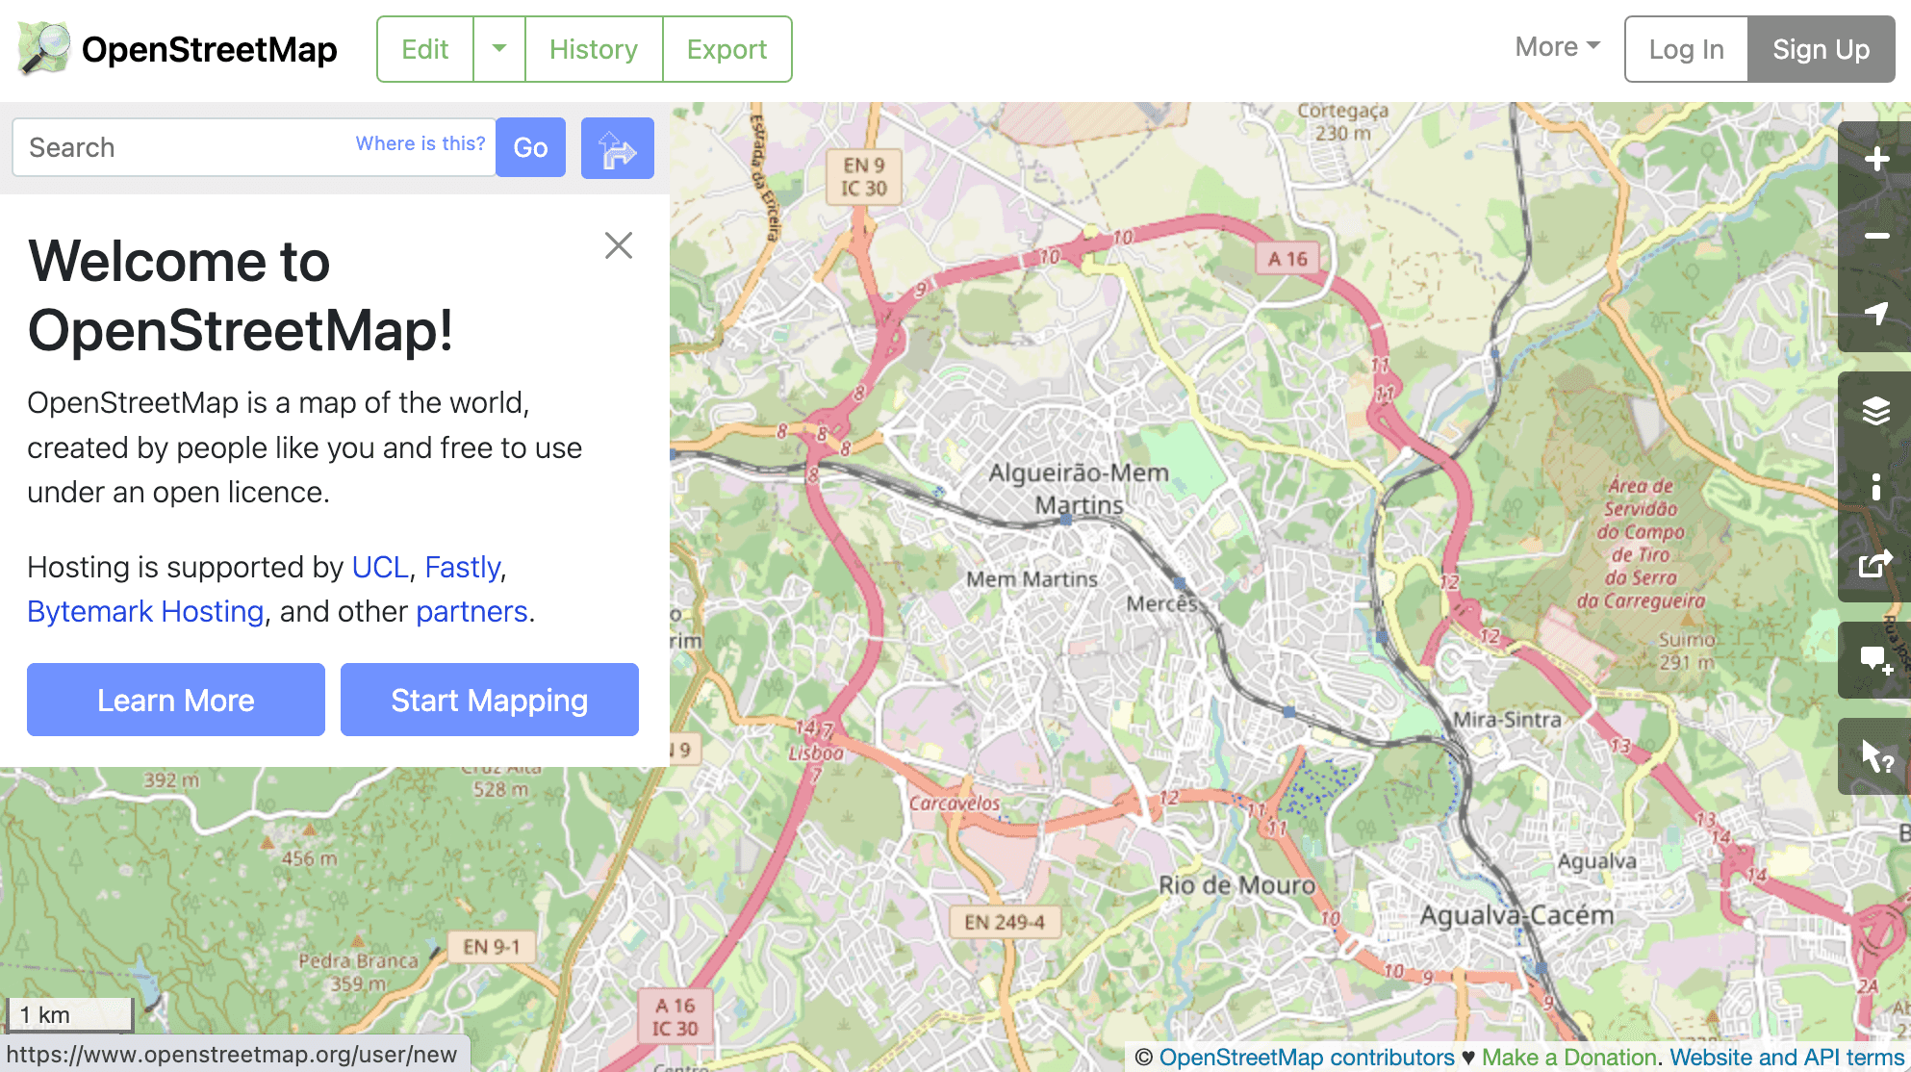Click the Rio de Mouro map label

[1236, 884]
